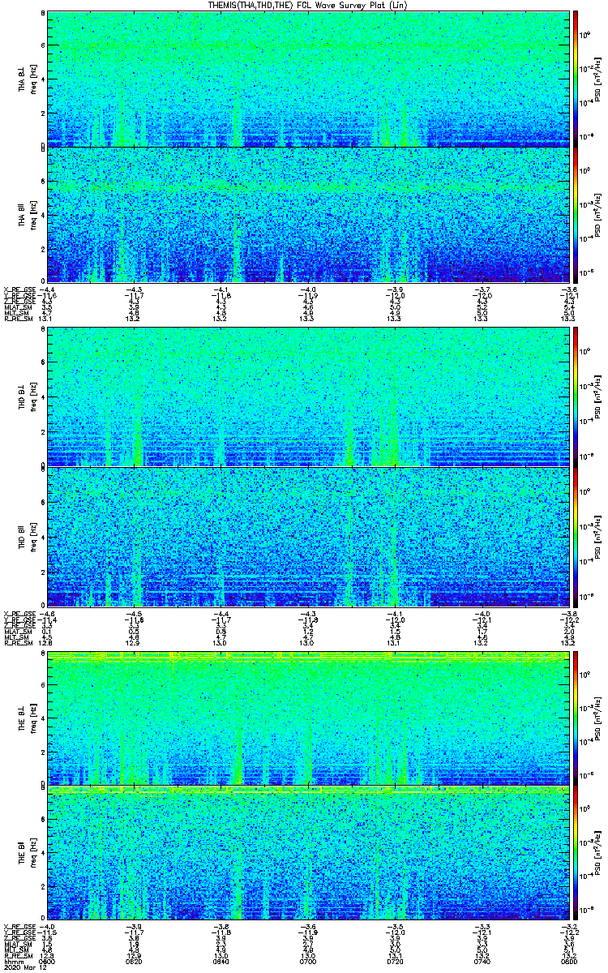The height and width of the screenshot is (973, 608).
Task: Click the THD B-parallel spectrogram panel
Action: [308, 536]
